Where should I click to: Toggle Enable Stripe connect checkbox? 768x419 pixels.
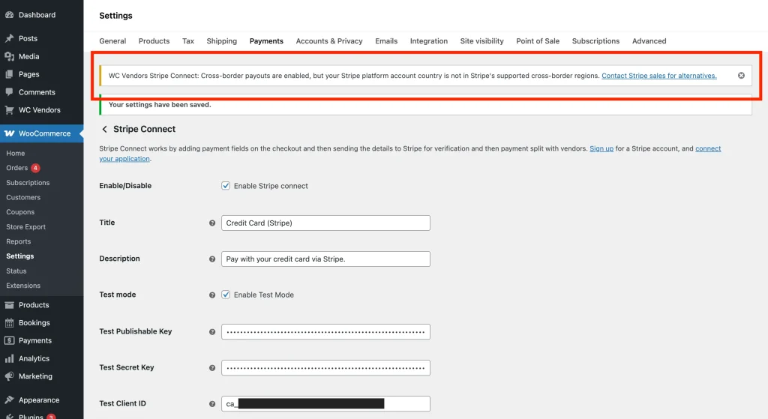click(x=226, y=186)
